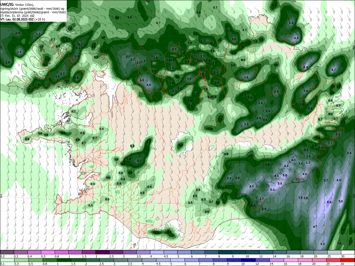The width and height of the screenshot is (355, 266).
Task: Click the 3.9 precipitation value on the map
Action: [x=300, y=198]
